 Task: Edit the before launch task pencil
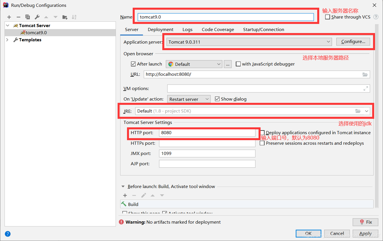[144, 195]
